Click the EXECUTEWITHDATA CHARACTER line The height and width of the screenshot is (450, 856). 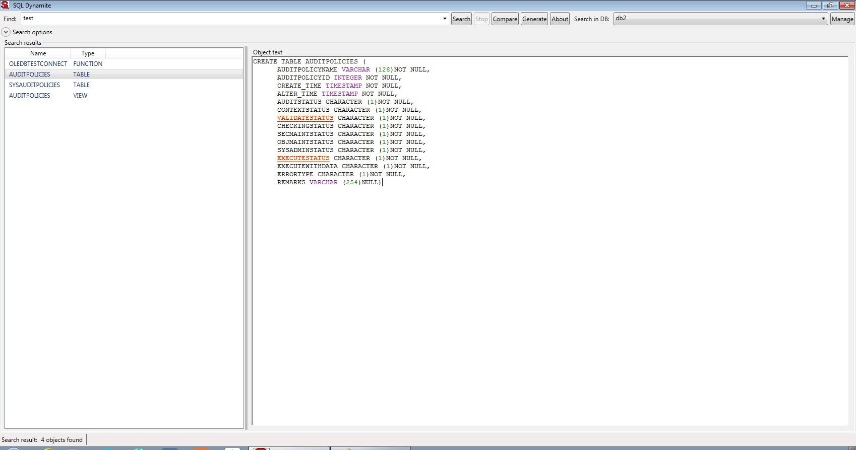(353, 166)
